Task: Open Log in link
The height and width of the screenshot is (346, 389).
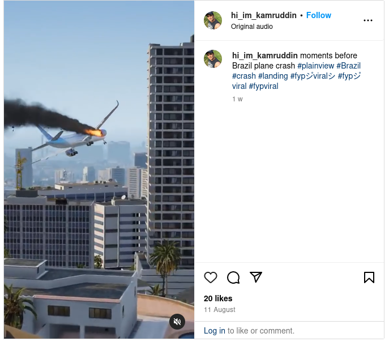Action: [x=215, y=331]
